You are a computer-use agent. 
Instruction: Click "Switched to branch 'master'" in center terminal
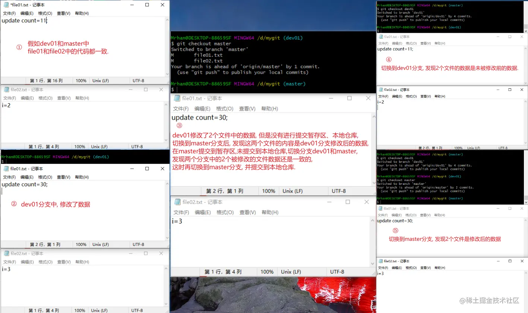pyautogui.click(x=209, y=49)
